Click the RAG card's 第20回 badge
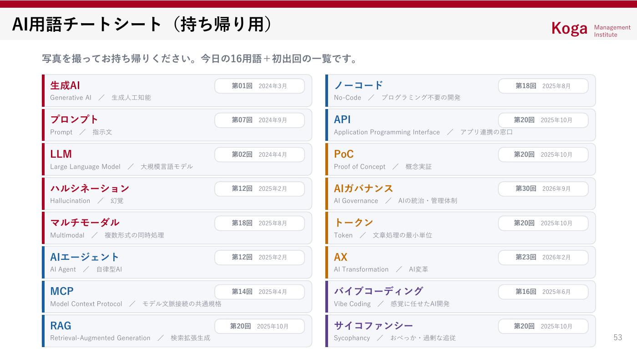 coord(259,326)
